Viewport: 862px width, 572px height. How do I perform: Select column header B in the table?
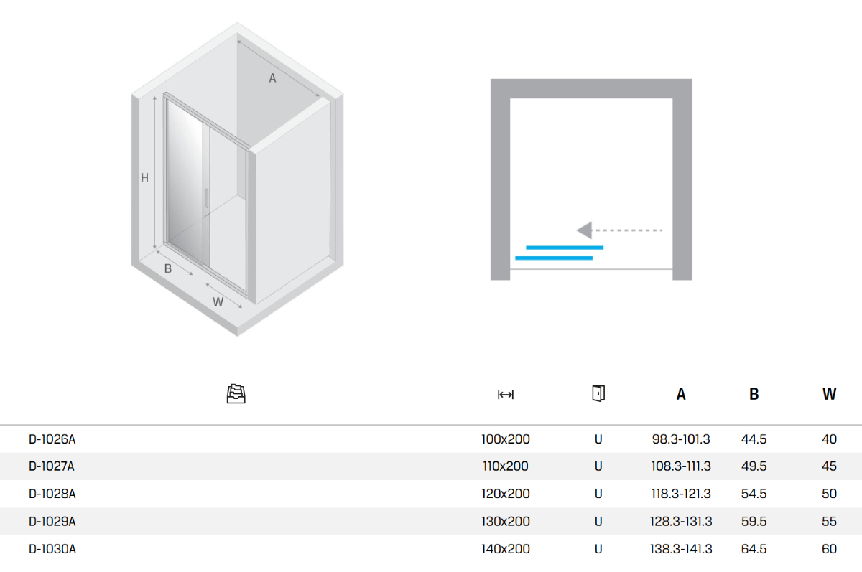[x=754, y=394]
